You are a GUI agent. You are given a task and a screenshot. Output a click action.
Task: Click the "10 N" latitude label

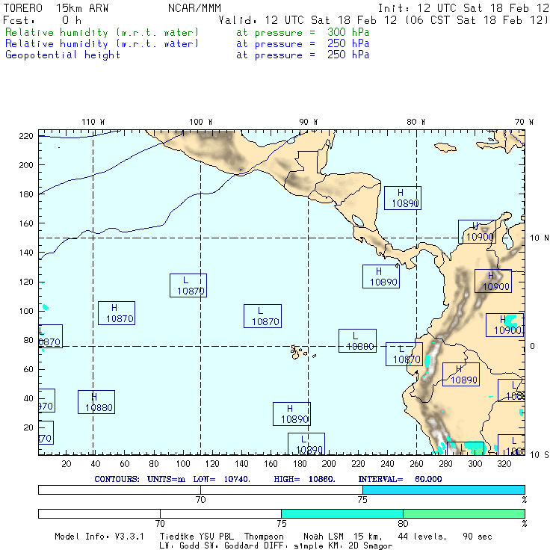(540, 238)
